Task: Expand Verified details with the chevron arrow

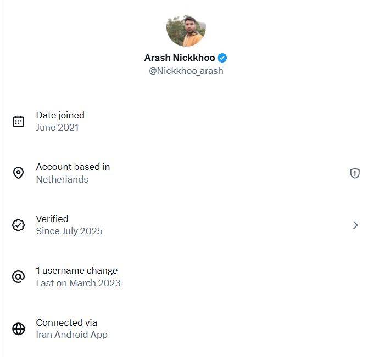Action: click(355, 225)
